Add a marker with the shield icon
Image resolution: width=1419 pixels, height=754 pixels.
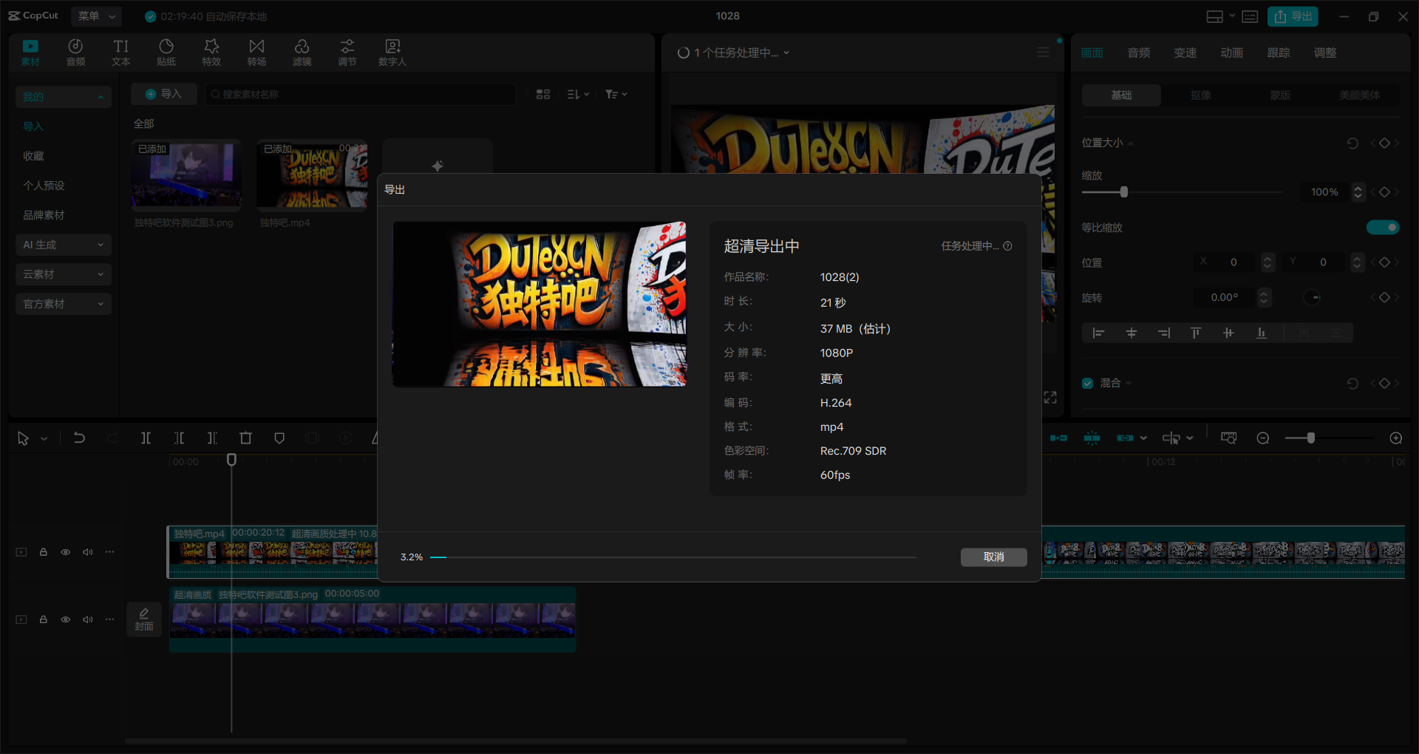(279, 438)
